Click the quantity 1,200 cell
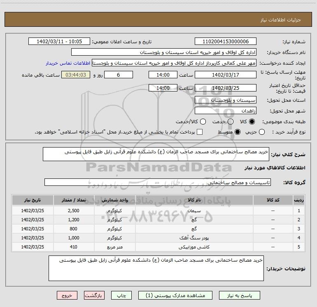The image size is (317, 307). pos(74,220)
